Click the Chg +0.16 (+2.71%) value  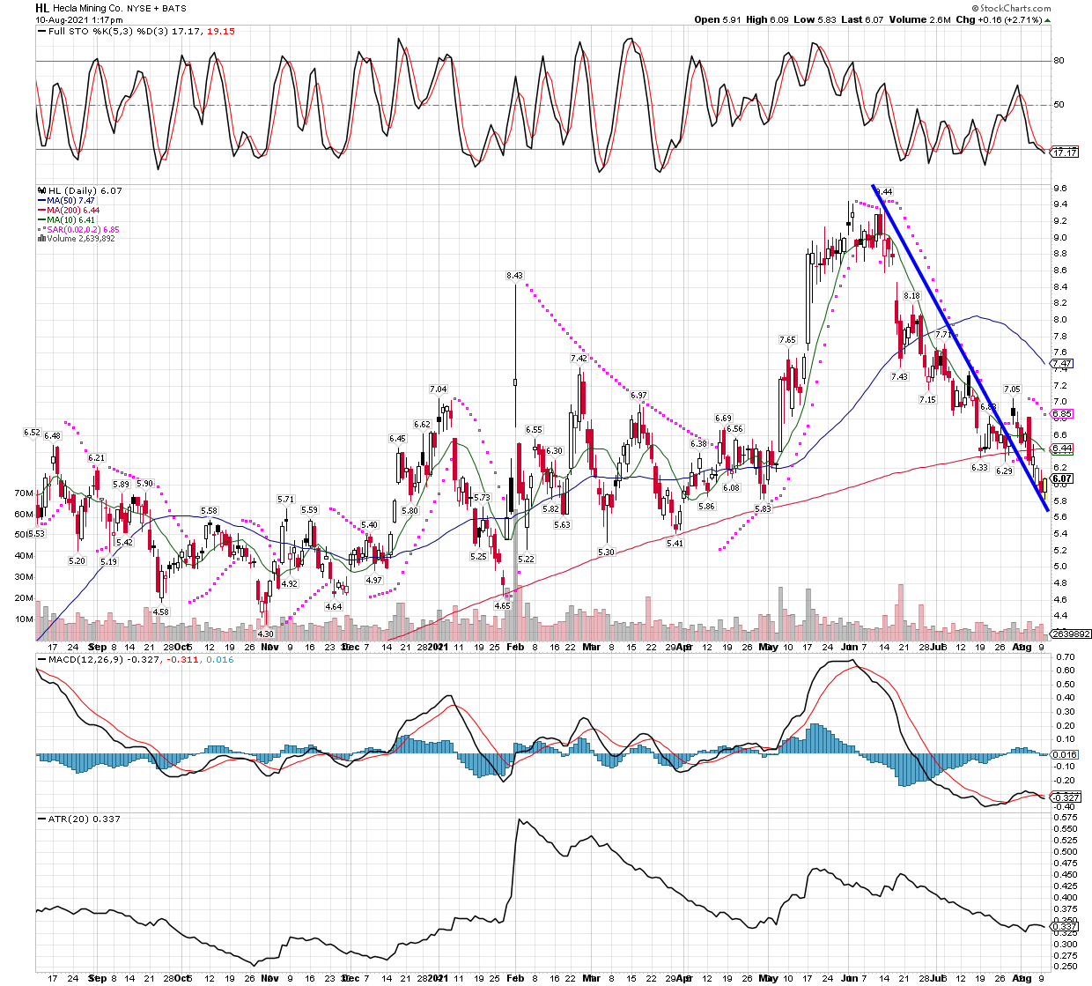(999, 19)
